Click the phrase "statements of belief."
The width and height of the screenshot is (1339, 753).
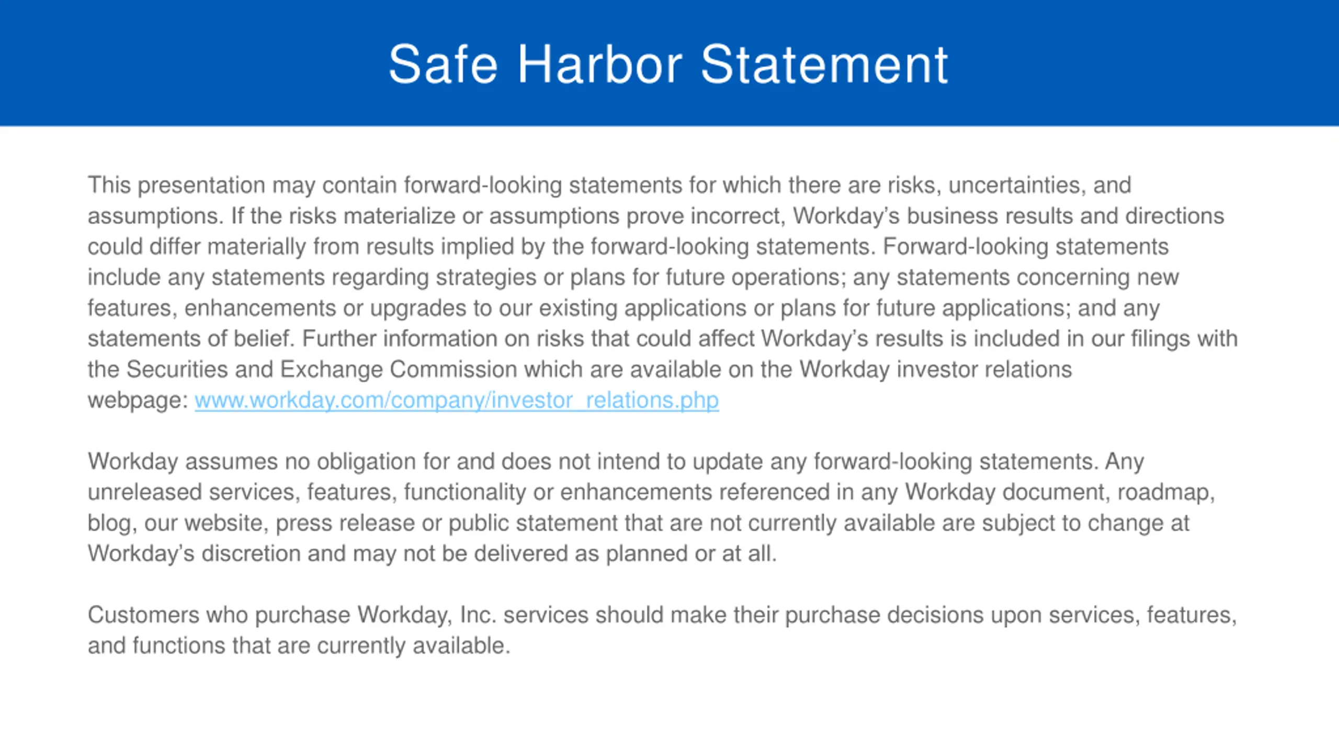pyautogui.click(x=191, y=339)
